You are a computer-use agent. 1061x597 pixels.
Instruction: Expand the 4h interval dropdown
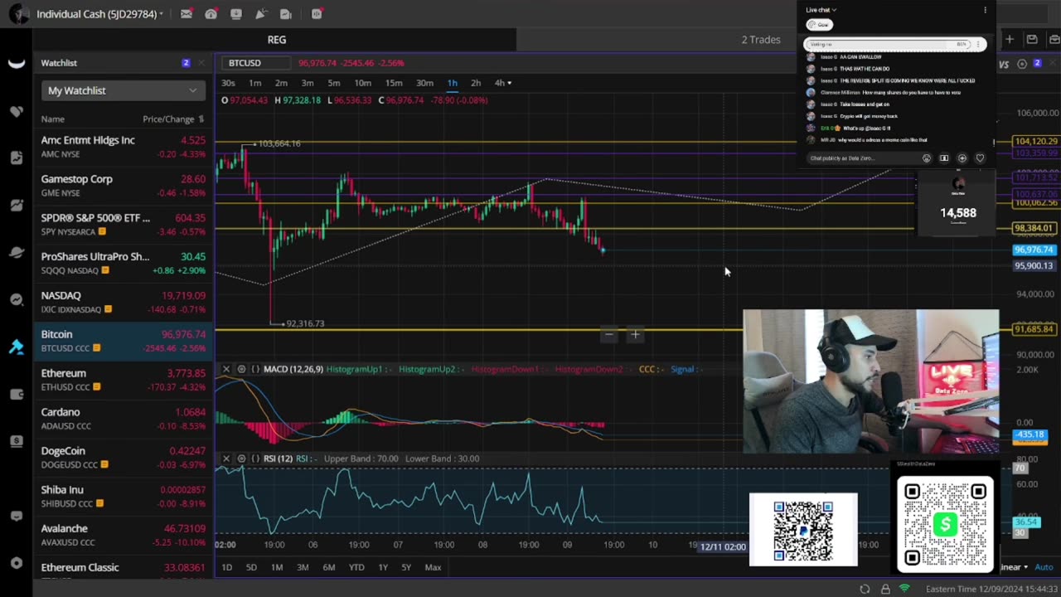pos(502,83)
